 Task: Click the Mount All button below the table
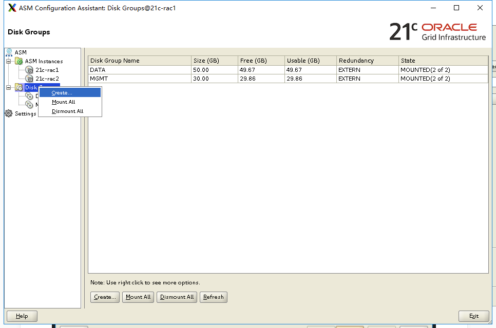138,297
